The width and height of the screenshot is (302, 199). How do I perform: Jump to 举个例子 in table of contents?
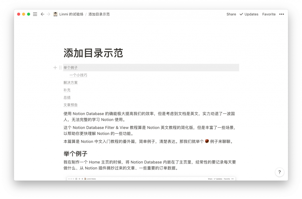coord(70,68)
